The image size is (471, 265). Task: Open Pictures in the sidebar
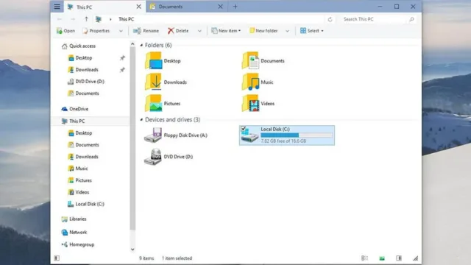click(x=79, y=180)
